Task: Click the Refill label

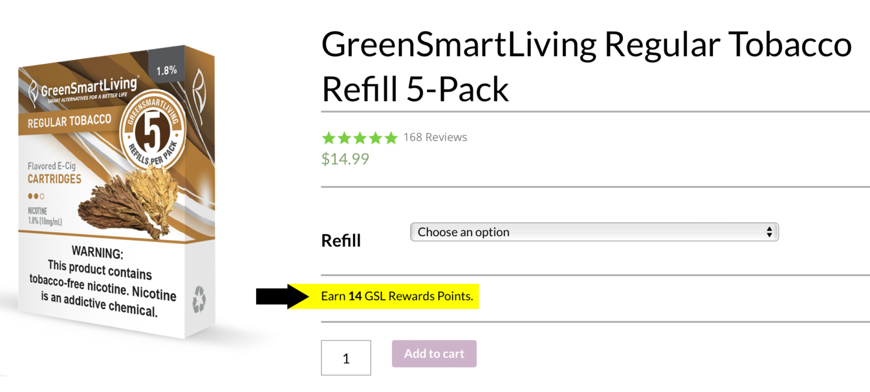Action: pos(340,240)
